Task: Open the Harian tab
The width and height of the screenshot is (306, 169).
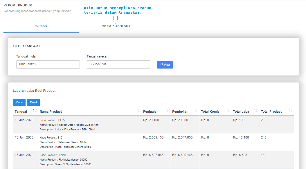Action: pyautogui.click(x=41, y=26)
